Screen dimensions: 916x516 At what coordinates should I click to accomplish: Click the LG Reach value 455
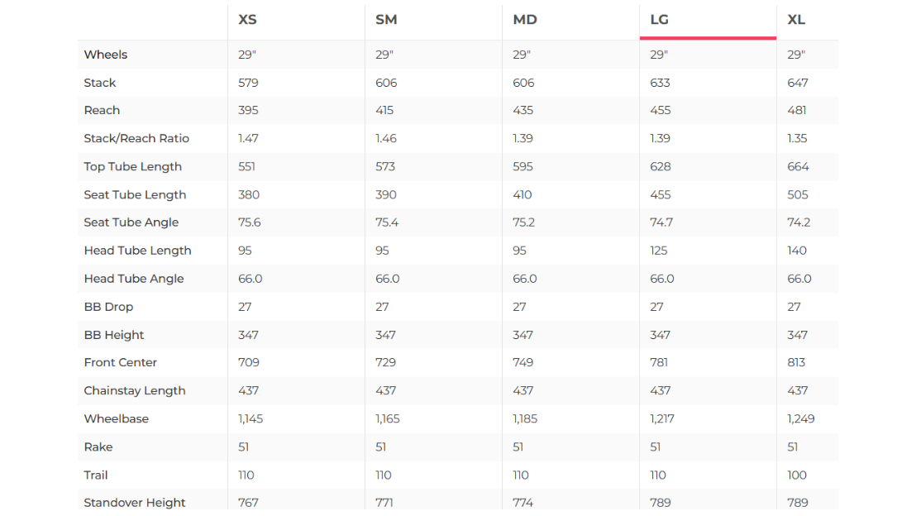coord(661,110)
